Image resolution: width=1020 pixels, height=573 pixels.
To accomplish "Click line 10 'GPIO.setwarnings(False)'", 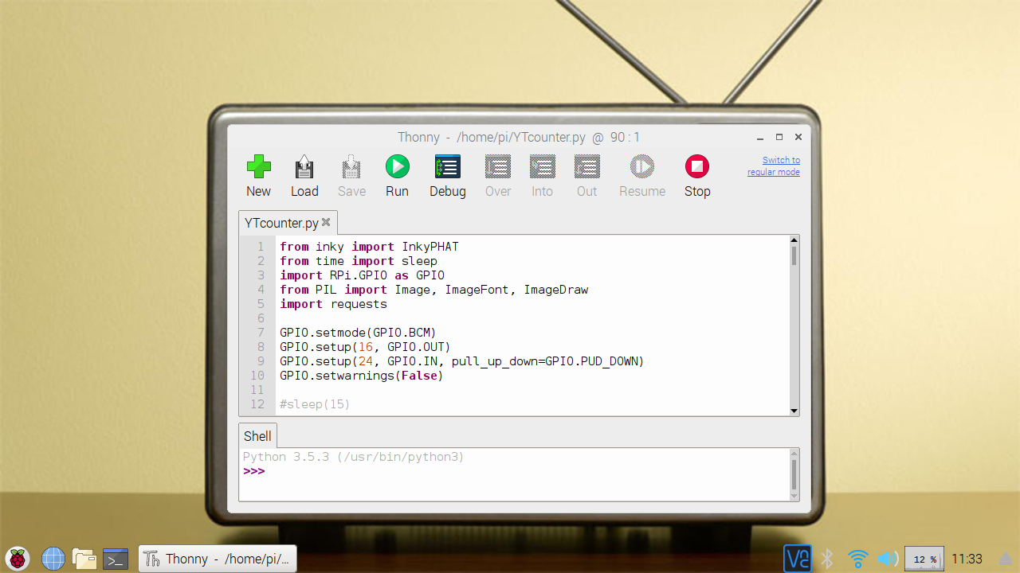I will (x=362, y=376).
